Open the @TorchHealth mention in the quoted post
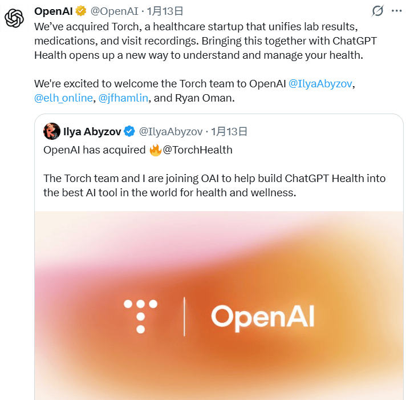This screenshot has width=414, height=400. point(198,150)
